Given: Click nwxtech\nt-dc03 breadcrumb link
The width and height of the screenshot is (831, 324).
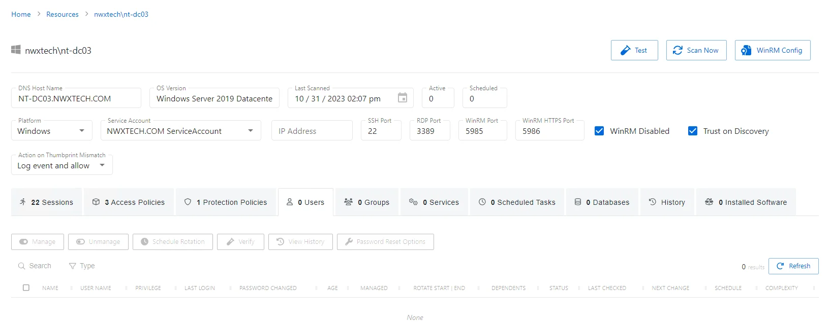Looking at the screenshot, I should 121,14.
